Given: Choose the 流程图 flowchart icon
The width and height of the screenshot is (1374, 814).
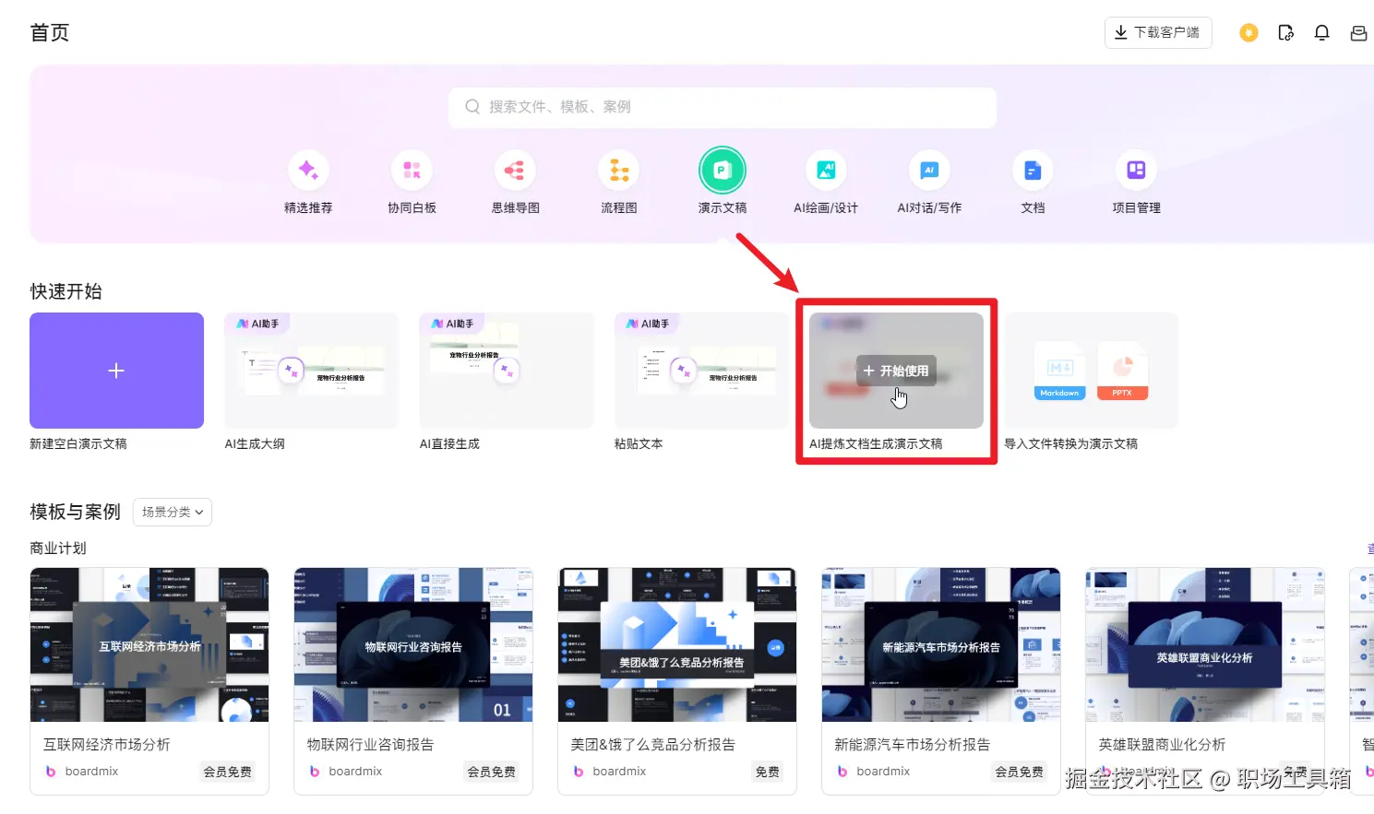Looking at the screenshot, I should (x=619, y=171).
